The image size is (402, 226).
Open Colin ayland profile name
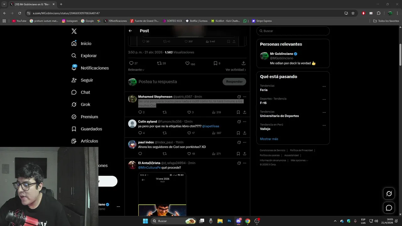click(147, 121)
